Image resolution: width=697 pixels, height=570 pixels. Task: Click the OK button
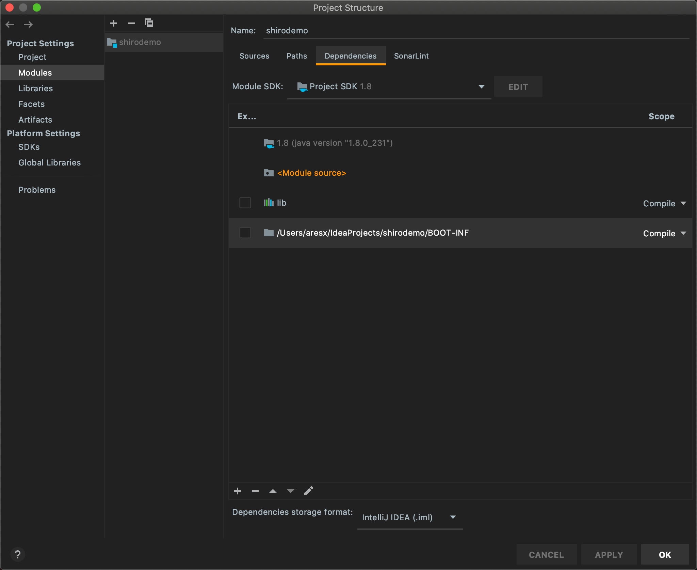tap(664, 555)
